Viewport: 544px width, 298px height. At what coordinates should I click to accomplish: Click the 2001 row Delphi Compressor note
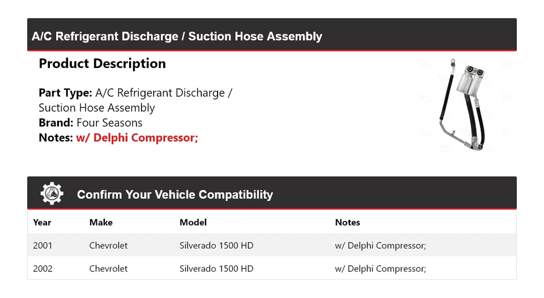pyautogui.click(x=380, y=246)
